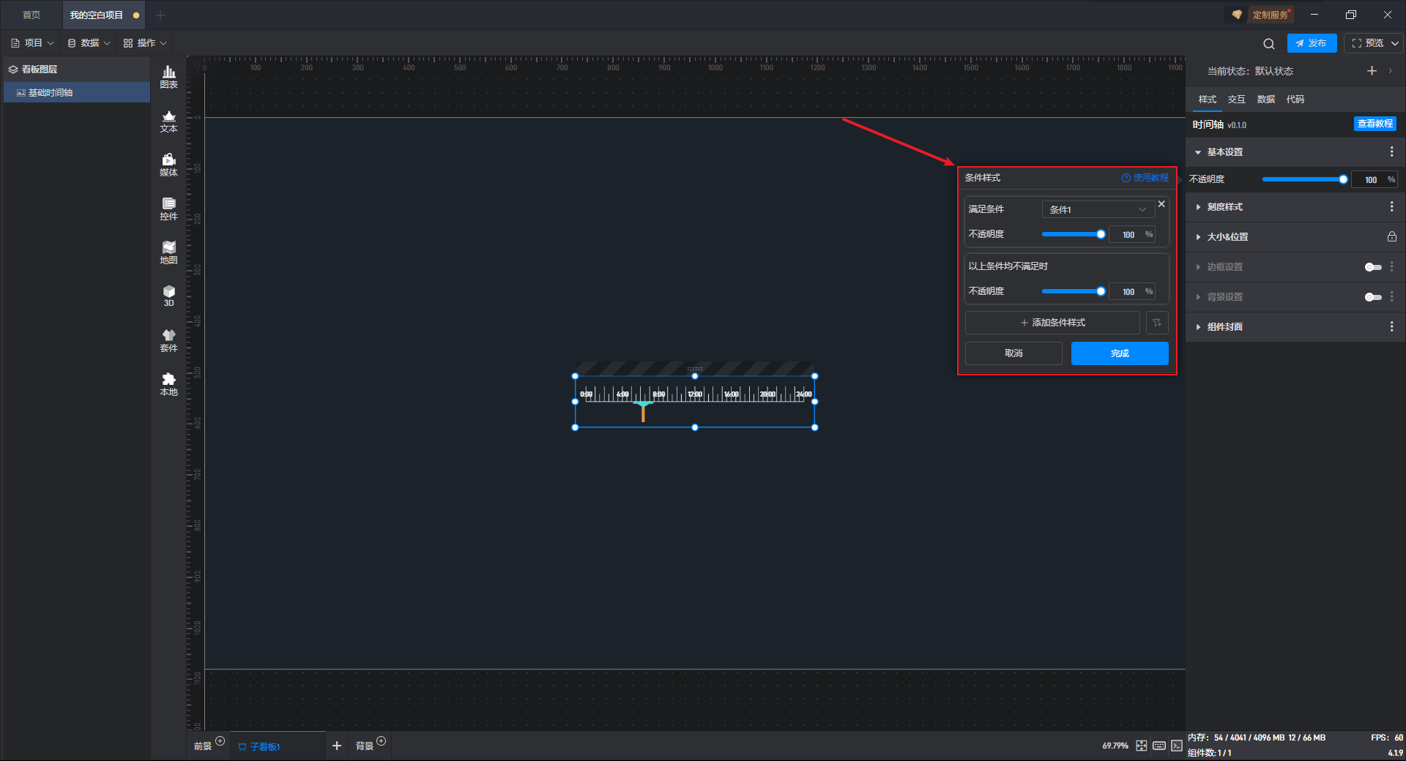Click the timeline orange pointer marker

pyautogui.click(x=643, y=412)
